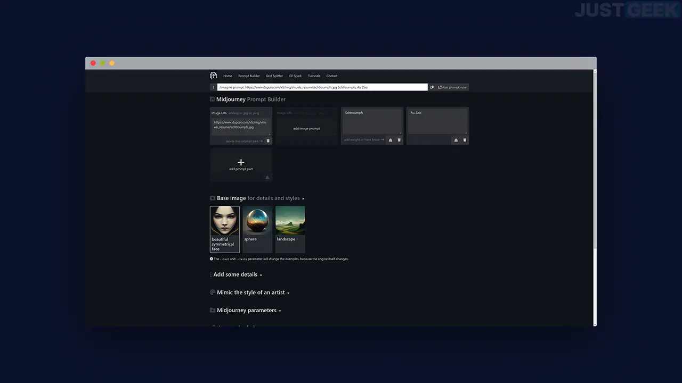Select the landscape base image
The image size is (682, 383).
coord(290,229)
